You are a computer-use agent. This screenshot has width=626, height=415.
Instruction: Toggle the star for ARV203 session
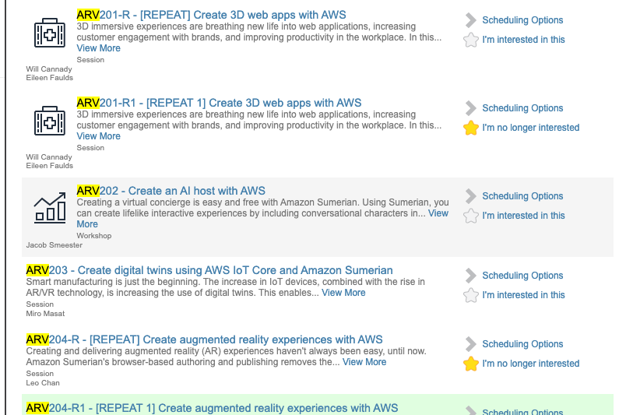click(471, 295)
